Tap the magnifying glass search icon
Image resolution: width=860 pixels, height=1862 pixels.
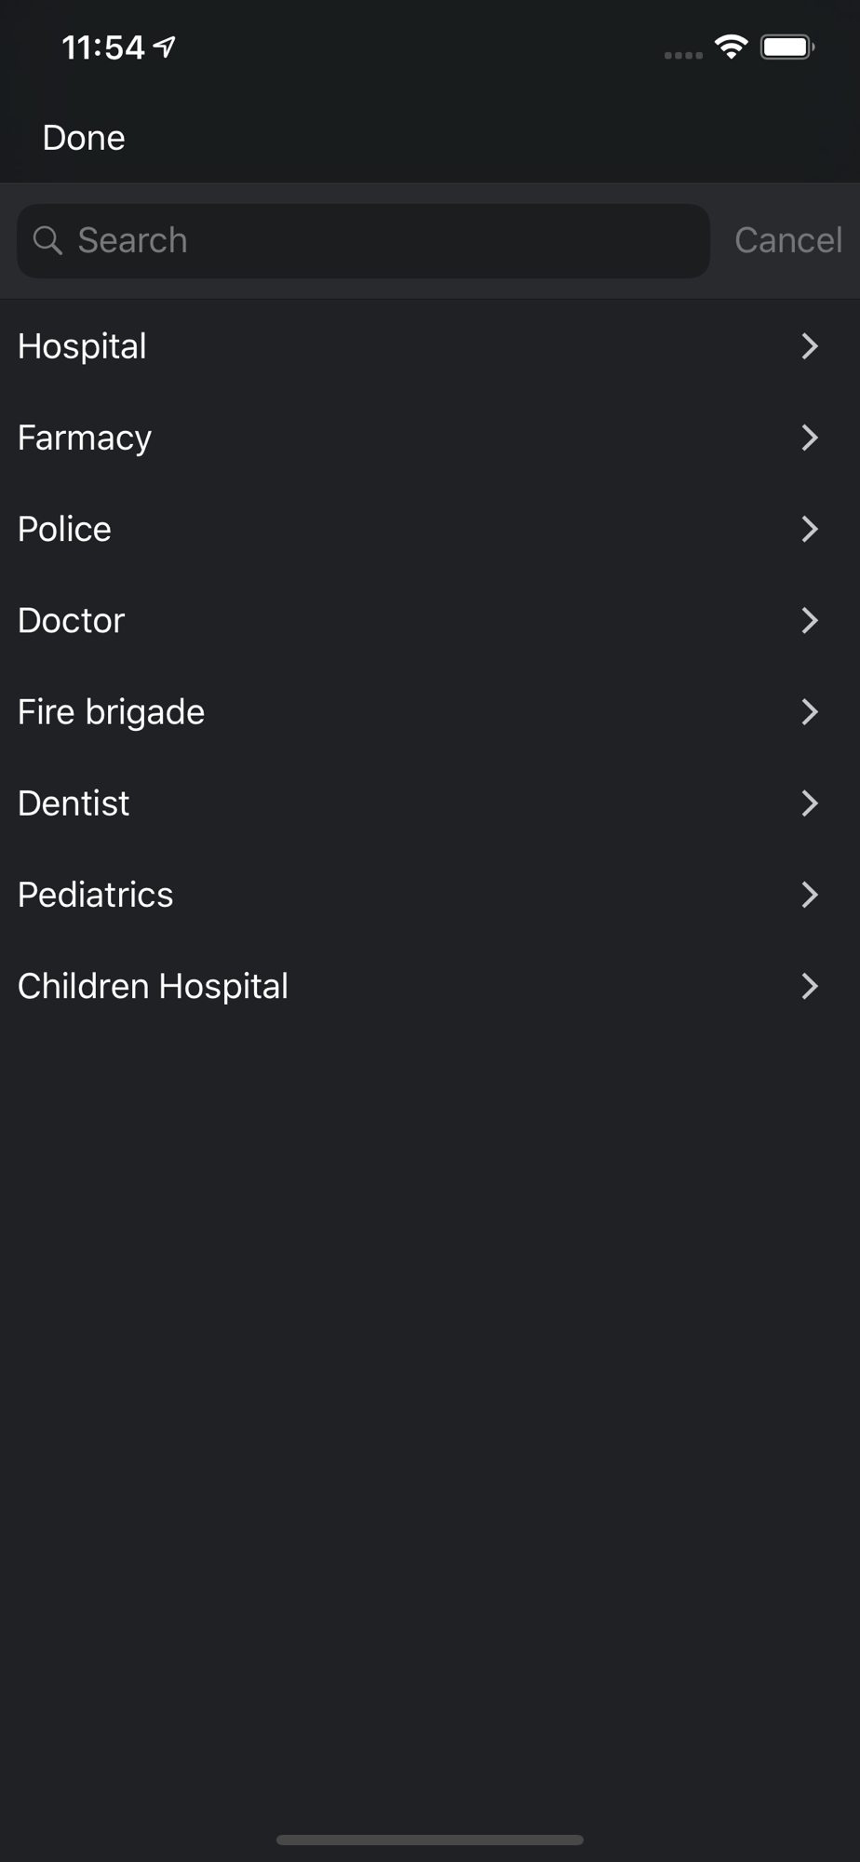(x=47, y=241)
